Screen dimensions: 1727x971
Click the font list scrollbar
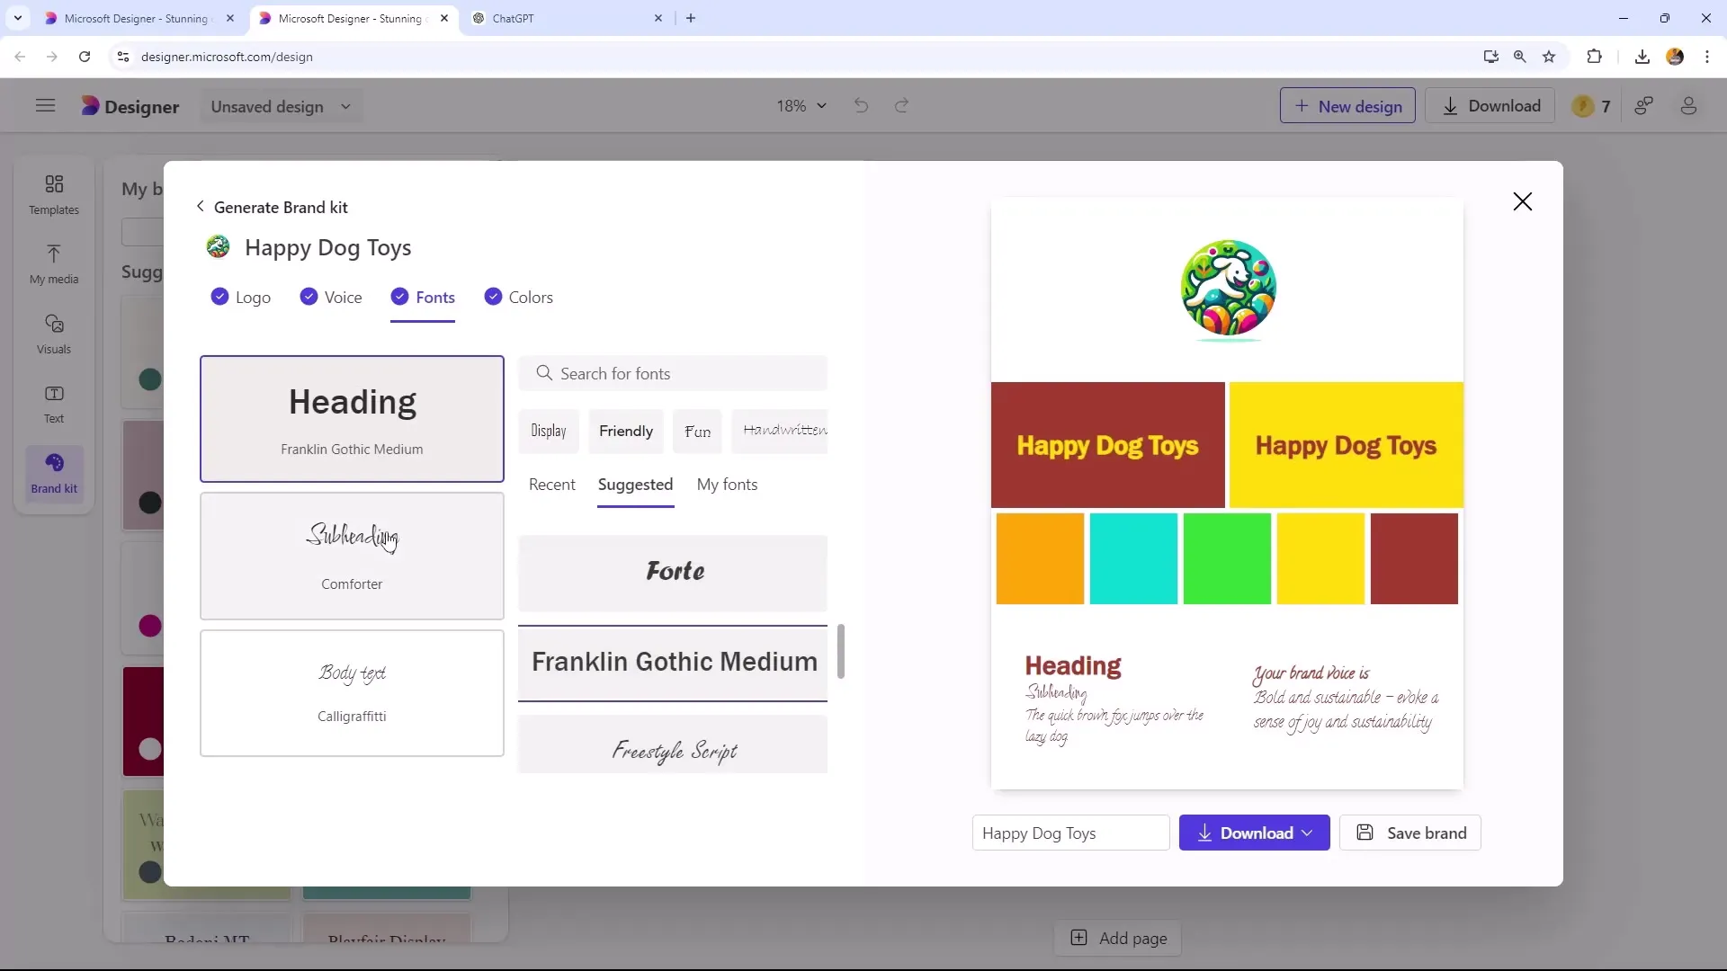coord(841,652)
